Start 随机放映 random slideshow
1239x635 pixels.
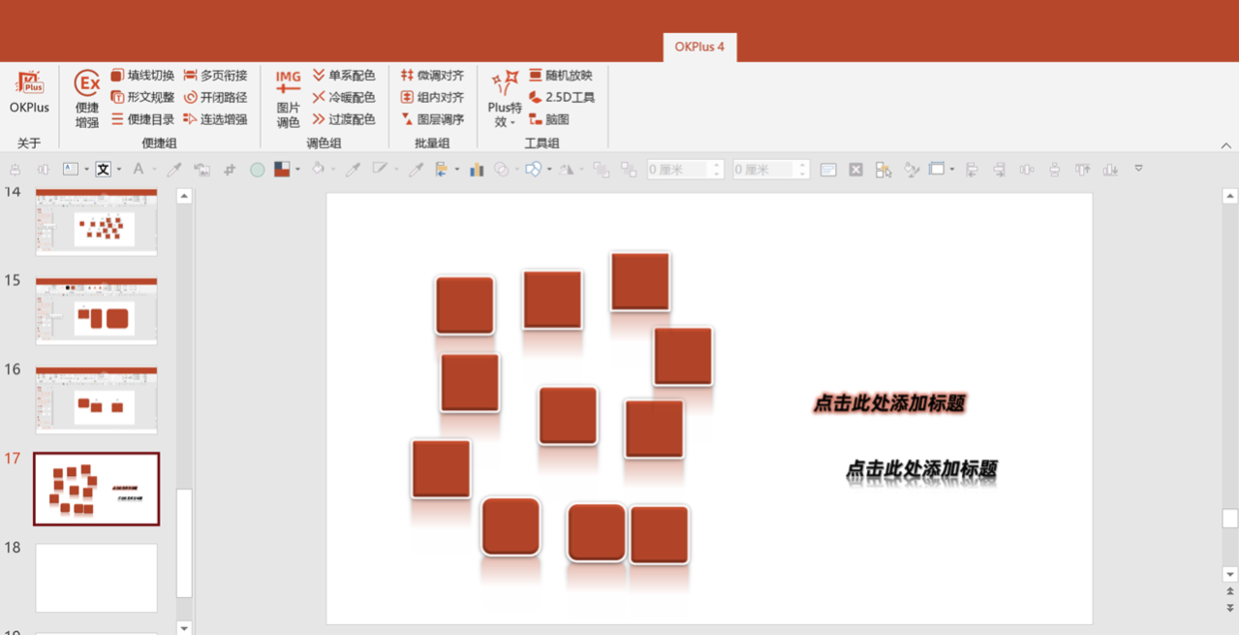561,75
